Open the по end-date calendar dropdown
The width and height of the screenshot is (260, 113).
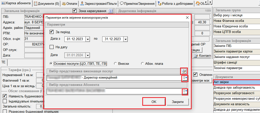(x=125, y=39)
